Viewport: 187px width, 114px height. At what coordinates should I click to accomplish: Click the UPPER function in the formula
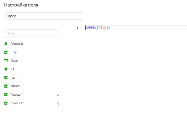(90, 28)
